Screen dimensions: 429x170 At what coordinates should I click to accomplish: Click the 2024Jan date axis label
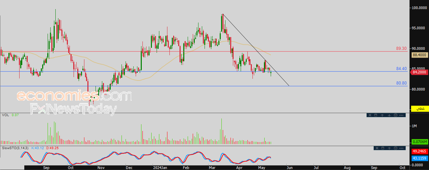pyautogui.click(x=160, y=167)
